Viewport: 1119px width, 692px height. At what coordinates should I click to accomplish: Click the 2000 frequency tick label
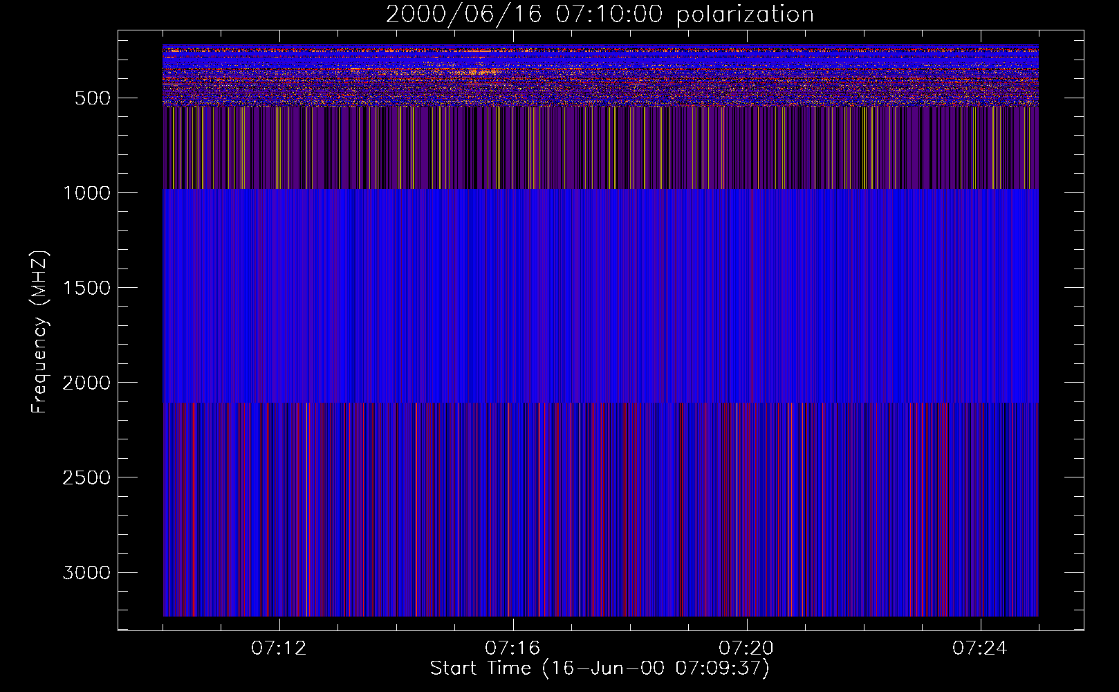(86, 383)
